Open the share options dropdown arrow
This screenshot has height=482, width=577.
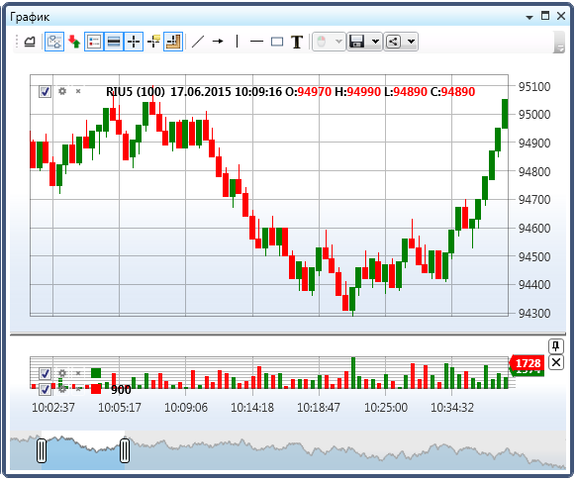click(x=411, y=42)
